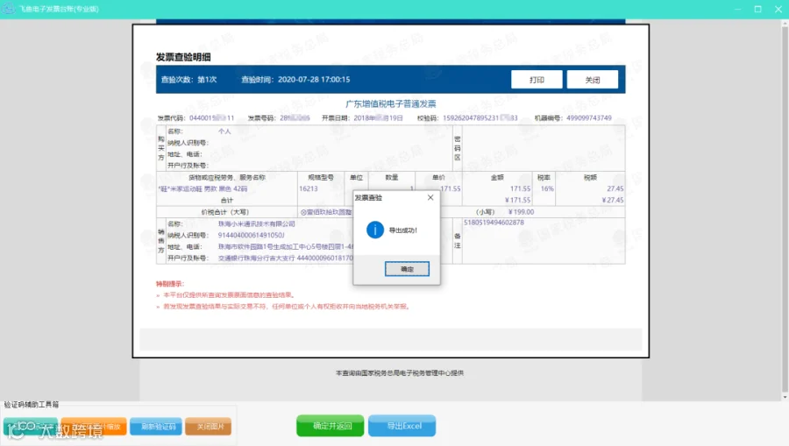
Task: Close the 飞鱼电子发票台账 application window
Action: (778, 9)
